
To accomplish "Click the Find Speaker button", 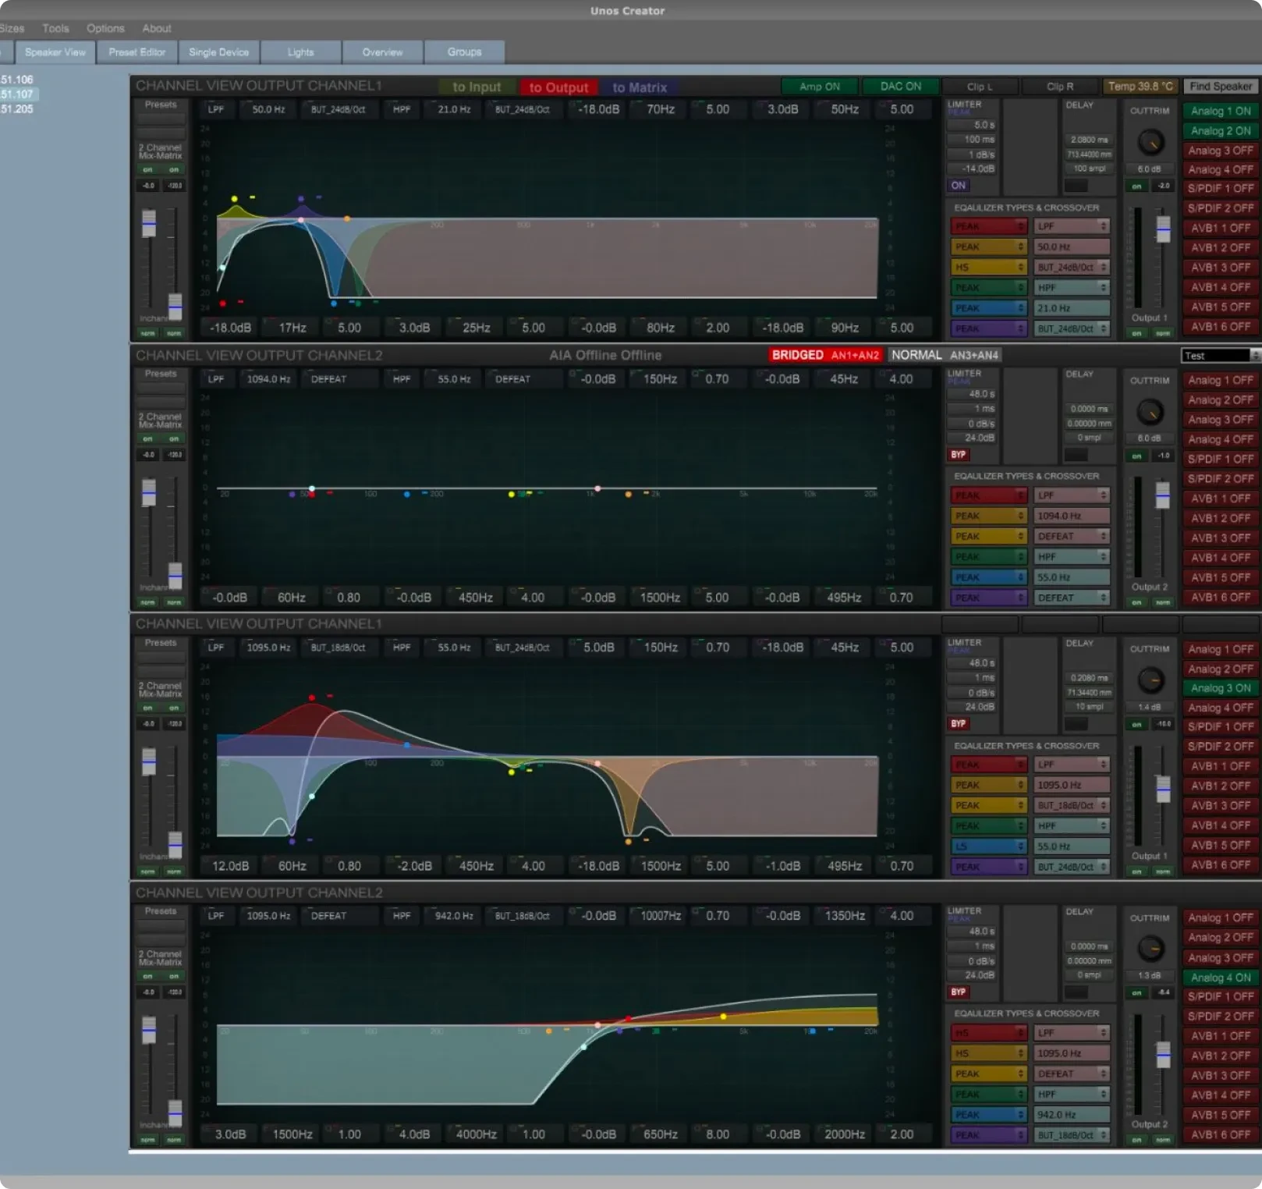I will (1221, 87).
